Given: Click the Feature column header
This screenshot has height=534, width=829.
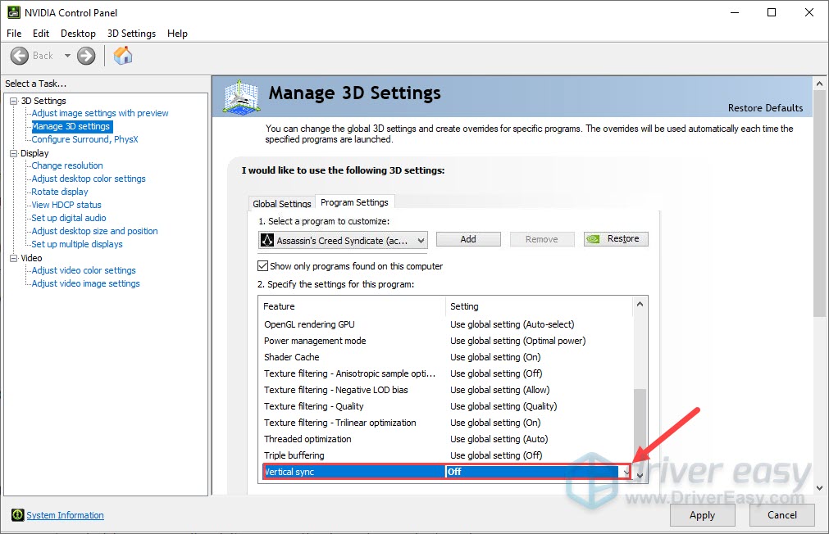Looking at the screenshot, I should (x=353, y=306).
